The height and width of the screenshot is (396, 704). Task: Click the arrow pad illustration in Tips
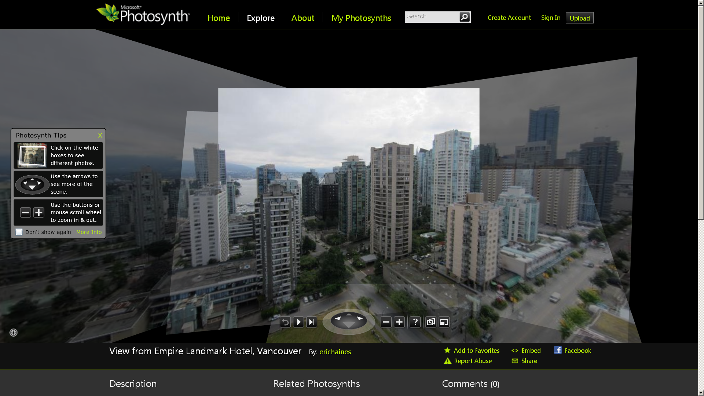click(x=32, y=184)
